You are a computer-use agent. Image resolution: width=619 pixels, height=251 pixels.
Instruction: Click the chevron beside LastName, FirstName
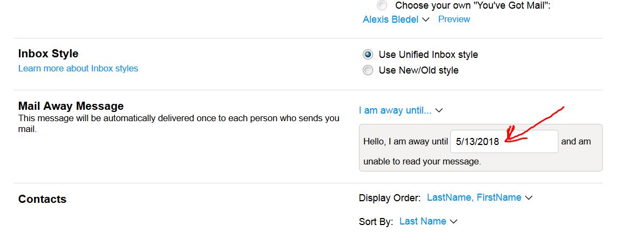(x=529, y=197)
